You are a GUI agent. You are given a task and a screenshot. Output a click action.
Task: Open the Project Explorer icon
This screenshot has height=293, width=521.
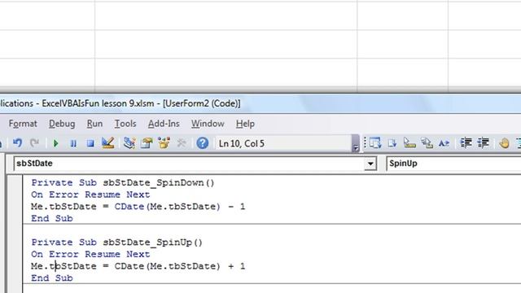tap(129, 143)
